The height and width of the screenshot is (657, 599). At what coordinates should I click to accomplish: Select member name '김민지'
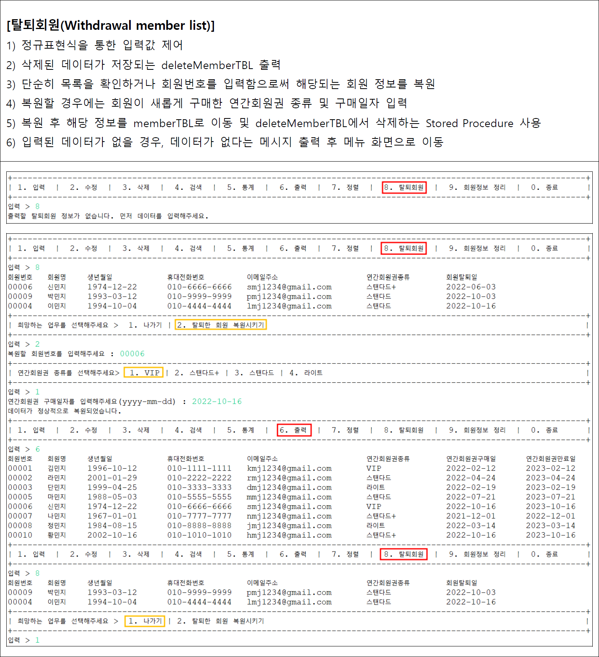[x=57, y=468]
